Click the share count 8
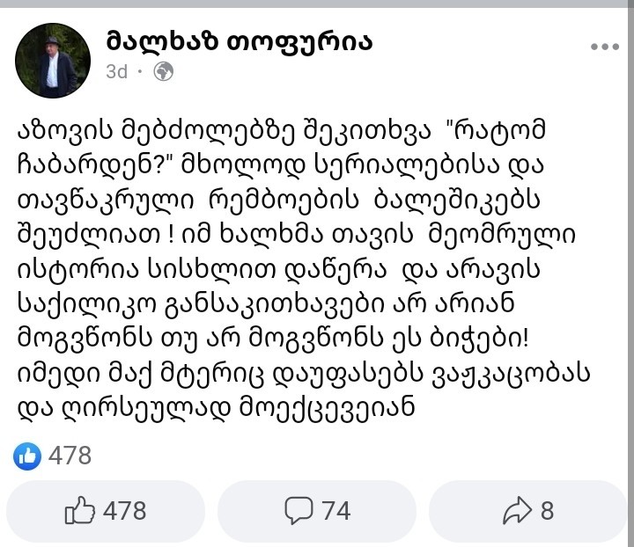 (x=547, y=511)
